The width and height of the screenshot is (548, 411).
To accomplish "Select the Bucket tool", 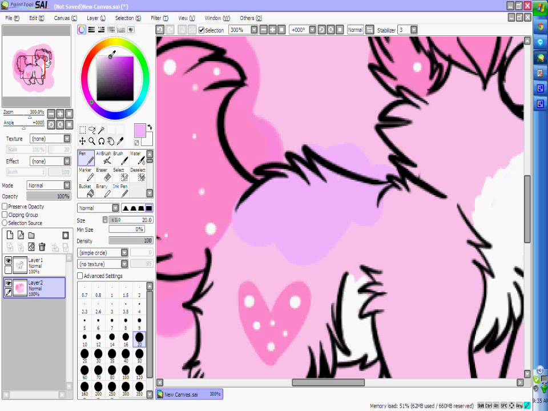I will click(x=86, y=191).
